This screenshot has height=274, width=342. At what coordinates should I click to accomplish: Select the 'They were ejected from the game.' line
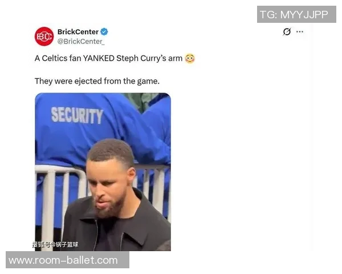97,81
